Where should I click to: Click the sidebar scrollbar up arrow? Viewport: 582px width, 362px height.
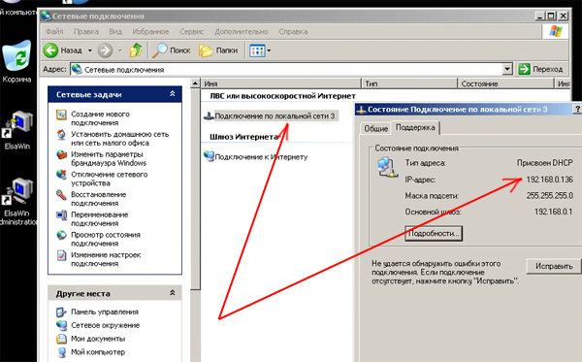click(195, 83)
